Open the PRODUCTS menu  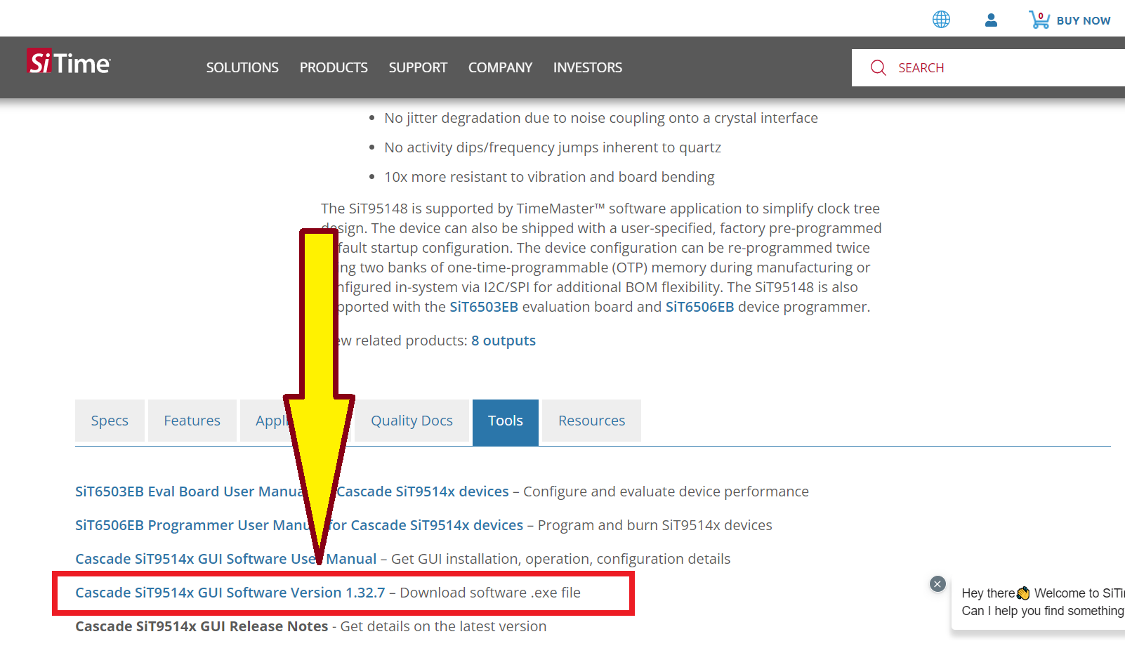click(x=334, y=67)
